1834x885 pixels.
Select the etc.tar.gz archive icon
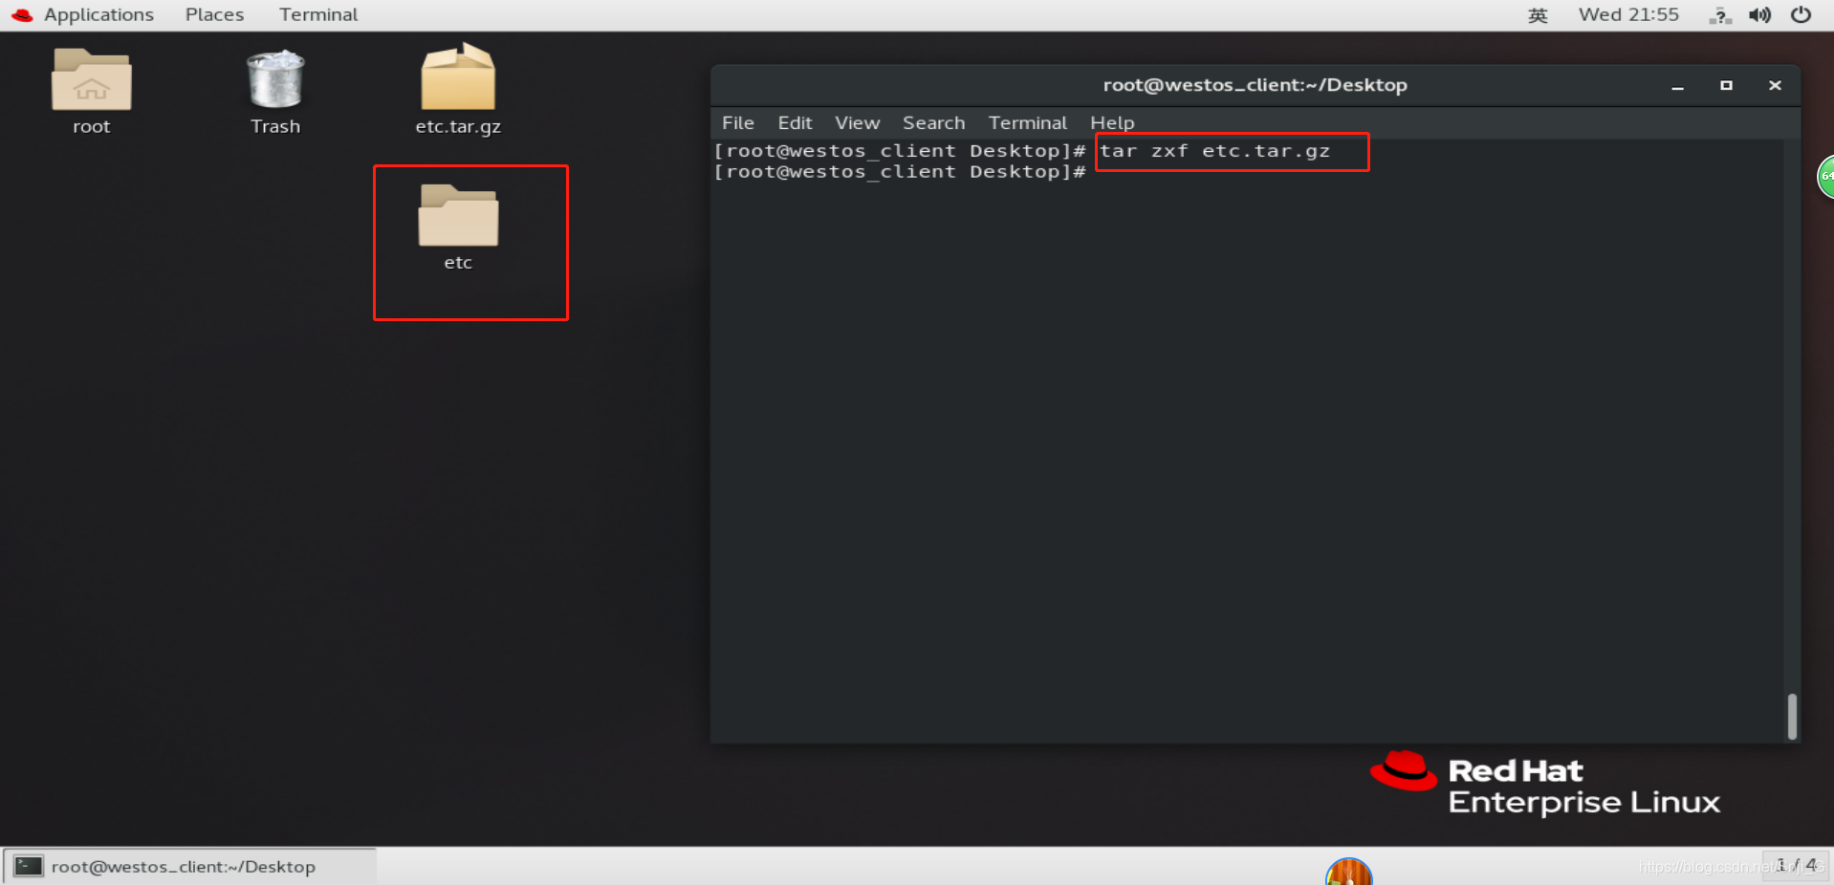click(458, 76)
